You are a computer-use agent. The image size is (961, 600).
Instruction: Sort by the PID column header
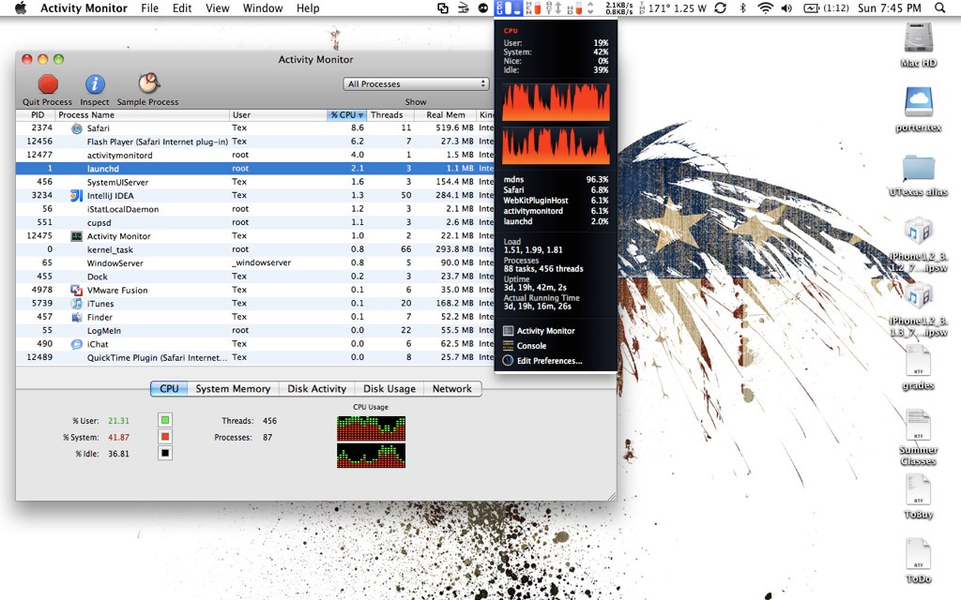(37, 115)
